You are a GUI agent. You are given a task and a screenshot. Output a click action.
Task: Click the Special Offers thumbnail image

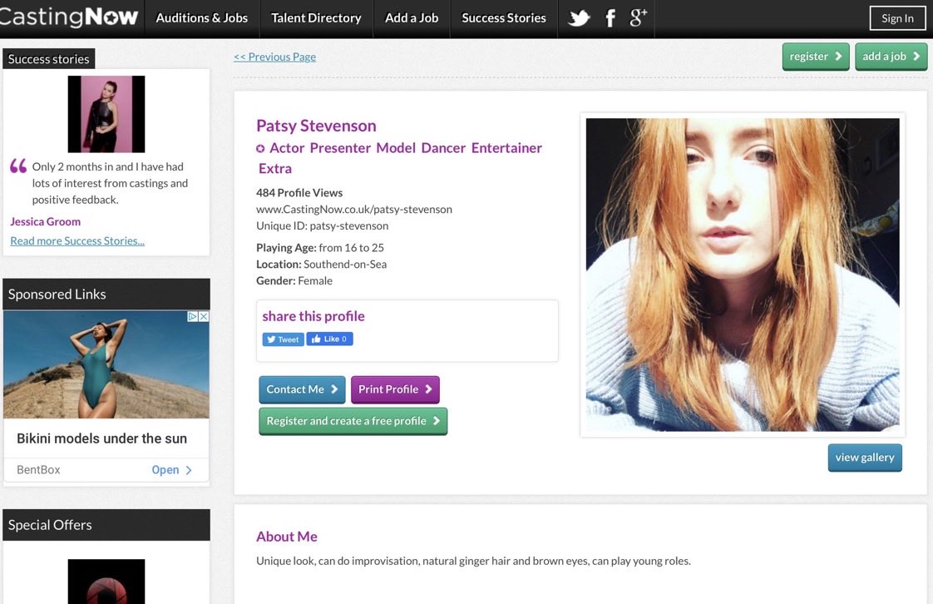pyautogui.click(x=106, y=582)
